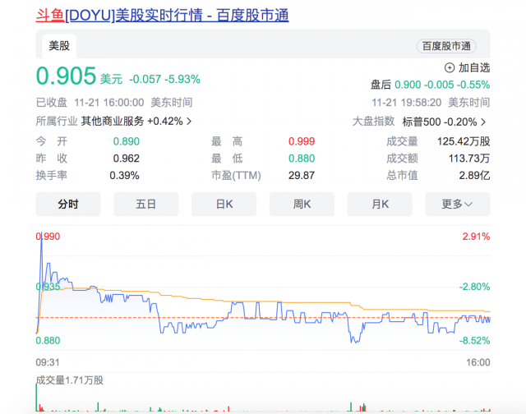This screenshot has height=414, width=526.
Task: Click the 最高 value 0.999
Action: click(302, 141)
